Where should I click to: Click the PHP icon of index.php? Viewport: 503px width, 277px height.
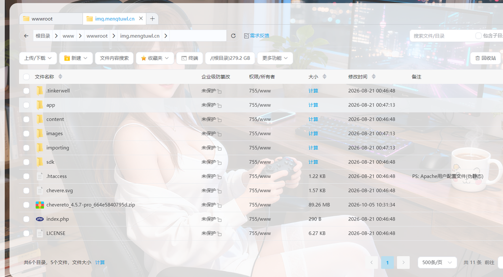click(39, 219)
